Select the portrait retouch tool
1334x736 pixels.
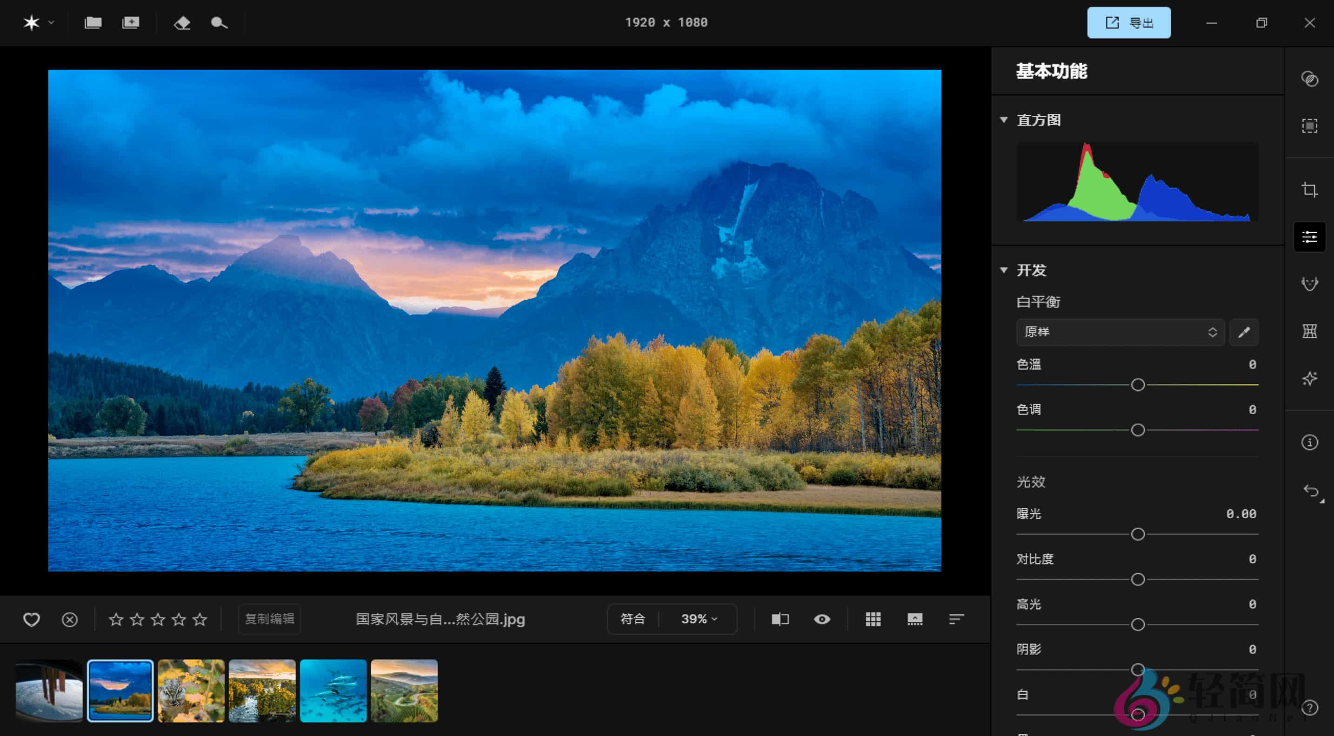(x=1309, y=283)
